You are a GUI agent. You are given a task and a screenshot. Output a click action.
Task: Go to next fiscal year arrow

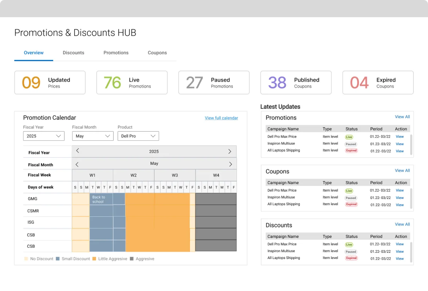[230, 151]
